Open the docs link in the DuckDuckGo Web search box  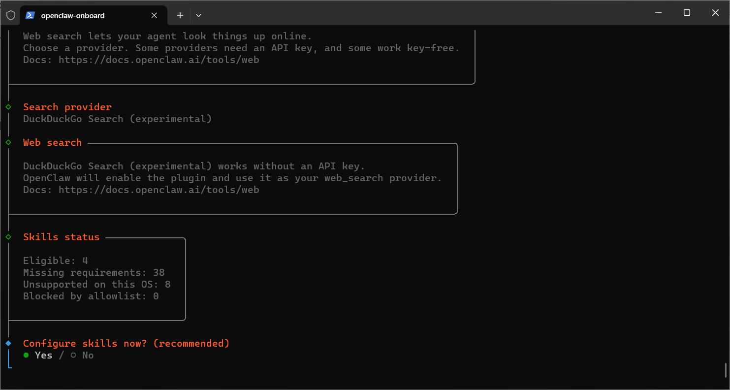(x=159, y=190)
